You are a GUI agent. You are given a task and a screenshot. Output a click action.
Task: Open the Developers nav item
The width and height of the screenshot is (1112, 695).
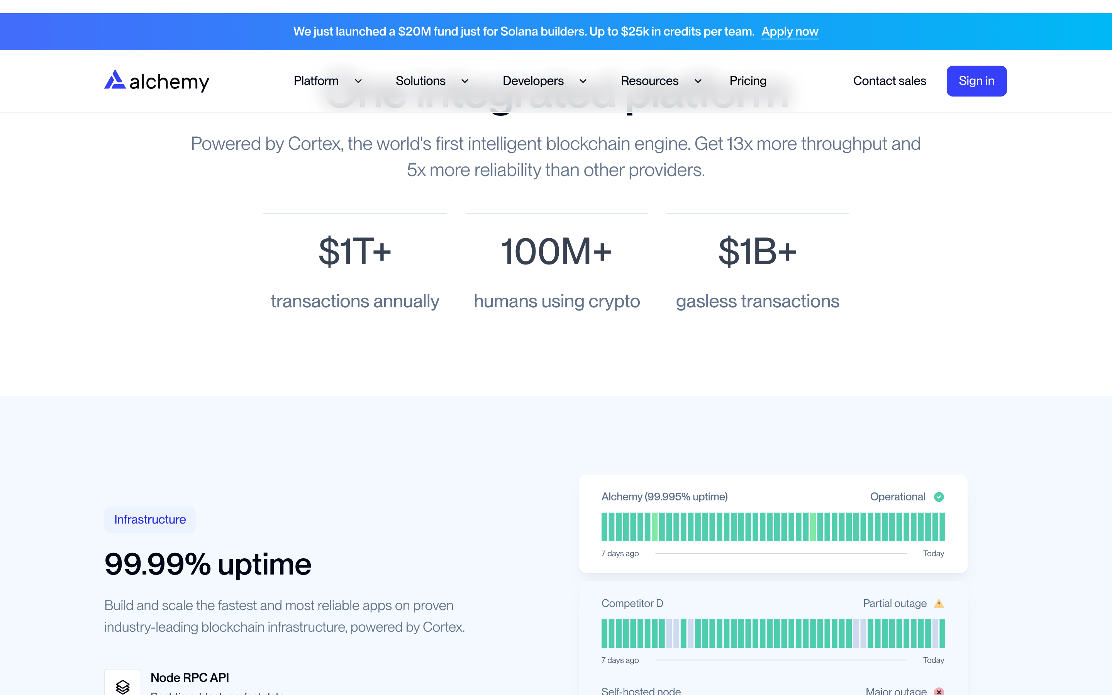(x=533, y=81)
